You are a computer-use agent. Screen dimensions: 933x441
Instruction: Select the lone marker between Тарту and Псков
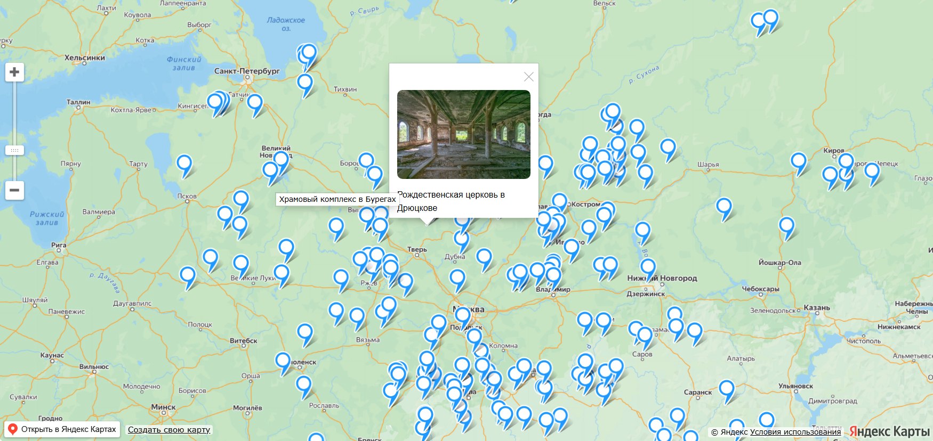(184, 163)
